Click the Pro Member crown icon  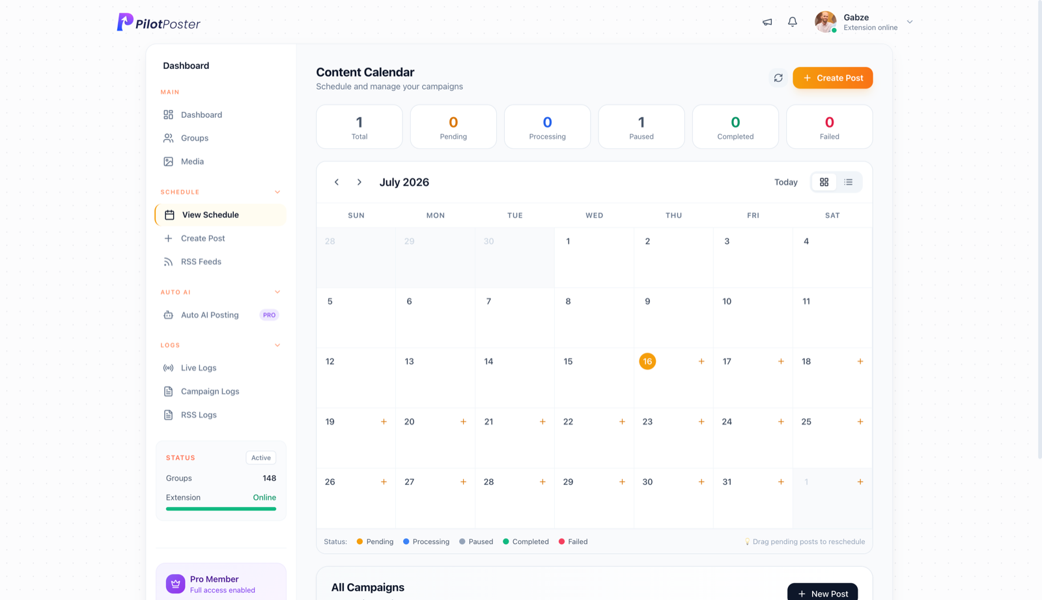tap(175, 584)
